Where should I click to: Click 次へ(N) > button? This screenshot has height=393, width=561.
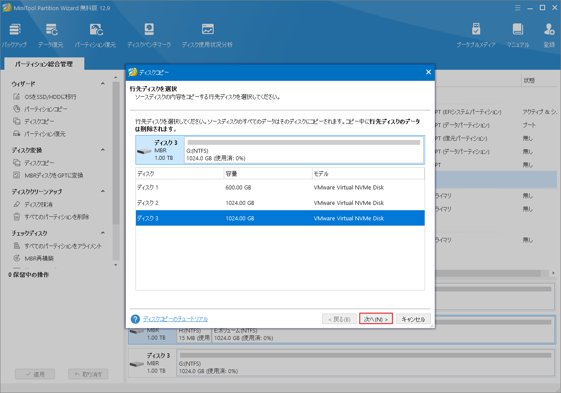376,319
